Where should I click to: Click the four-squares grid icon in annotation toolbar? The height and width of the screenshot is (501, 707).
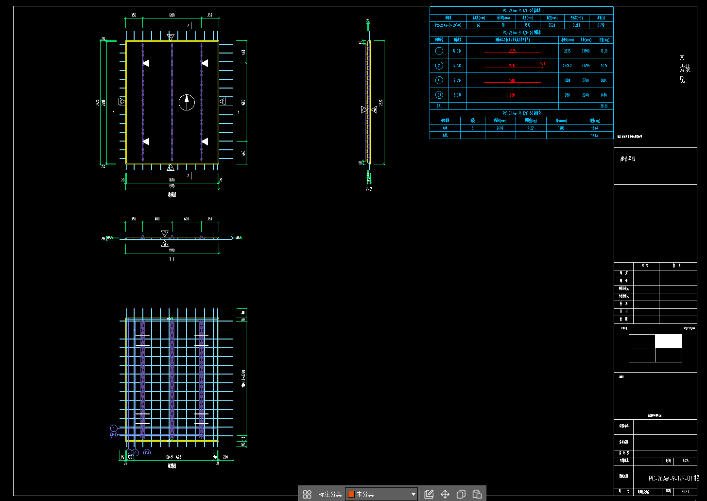[307, 494]
